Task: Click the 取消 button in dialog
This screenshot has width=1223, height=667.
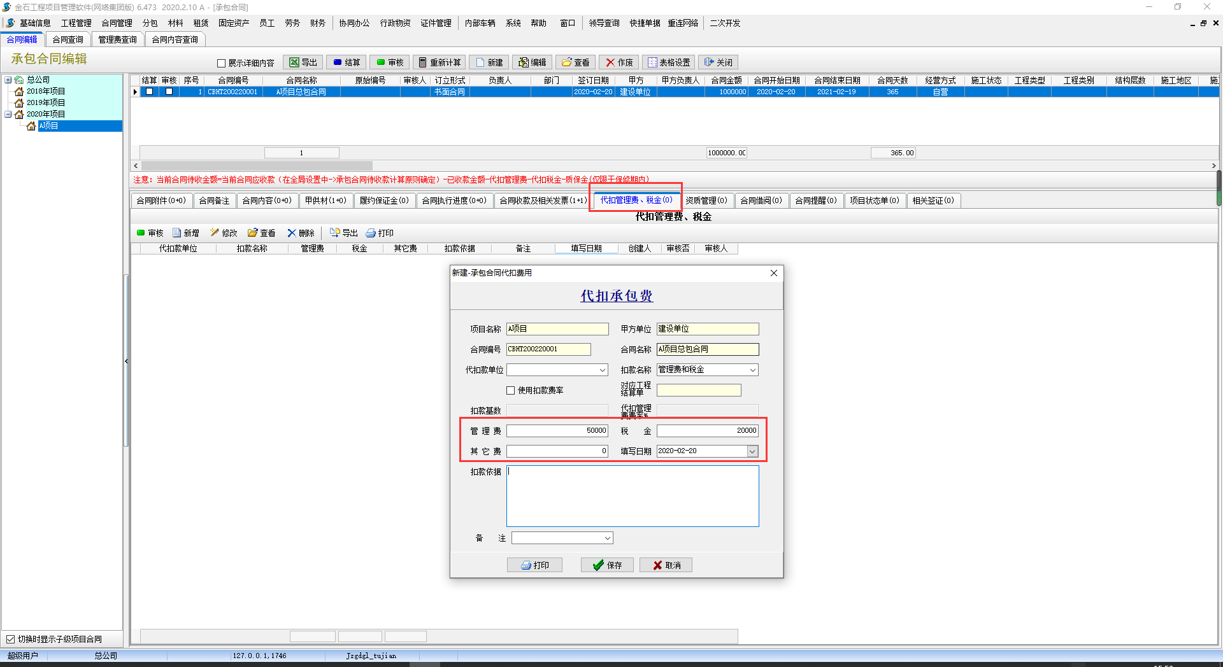Action: click(666, 565)
